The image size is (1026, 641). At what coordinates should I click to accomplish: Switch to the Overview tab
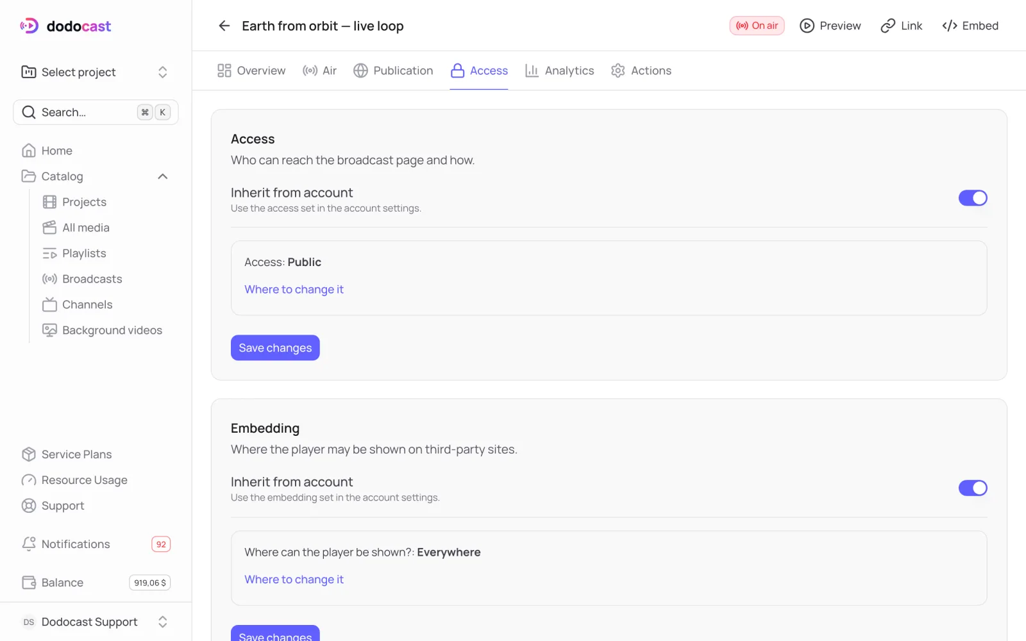click(251, 71)
